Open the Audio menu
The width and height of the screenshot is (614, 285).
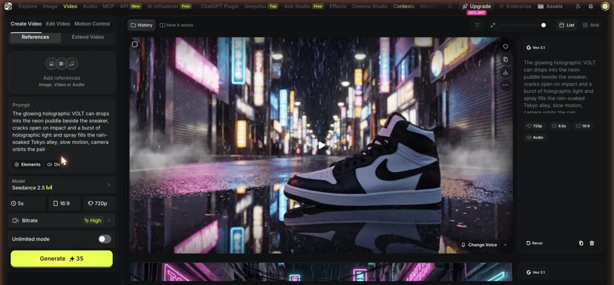point(90,7)
